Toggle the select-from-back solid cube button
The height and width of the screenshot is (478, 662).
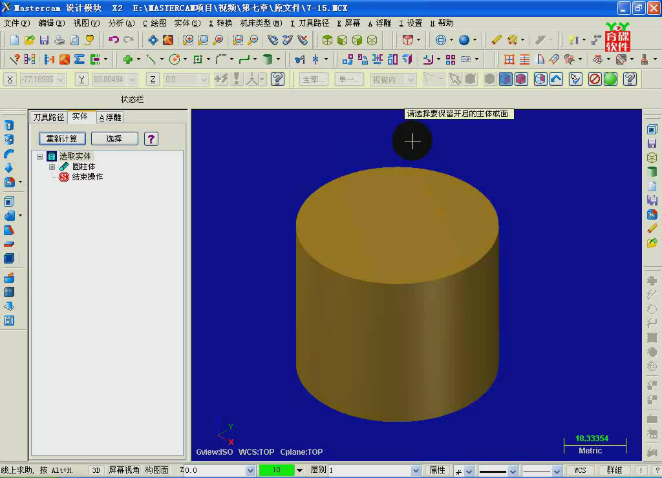(x=540, y=79)
